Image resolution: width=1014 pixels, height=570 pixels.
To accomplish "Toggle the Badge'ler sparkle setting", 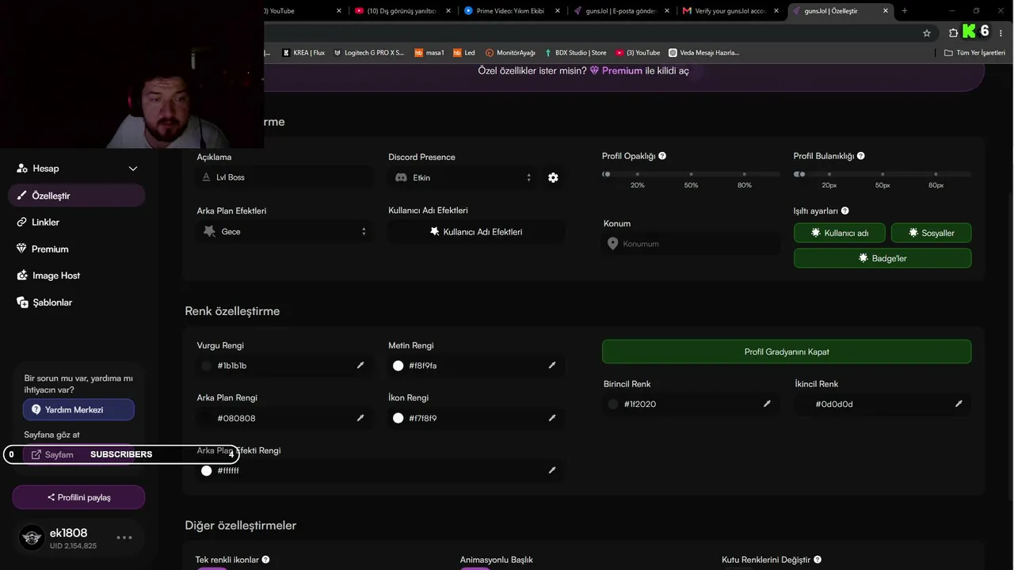I will coord(882,258).
